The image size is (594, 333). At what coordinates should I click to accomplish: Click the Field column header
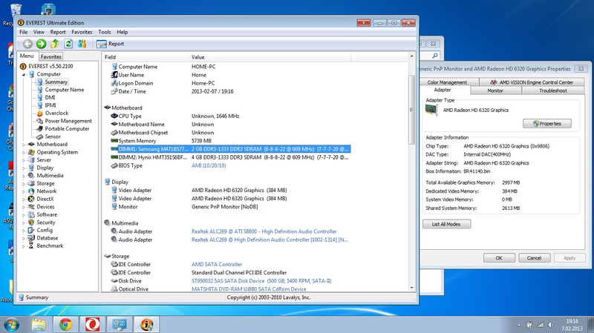tap(146, 57)
